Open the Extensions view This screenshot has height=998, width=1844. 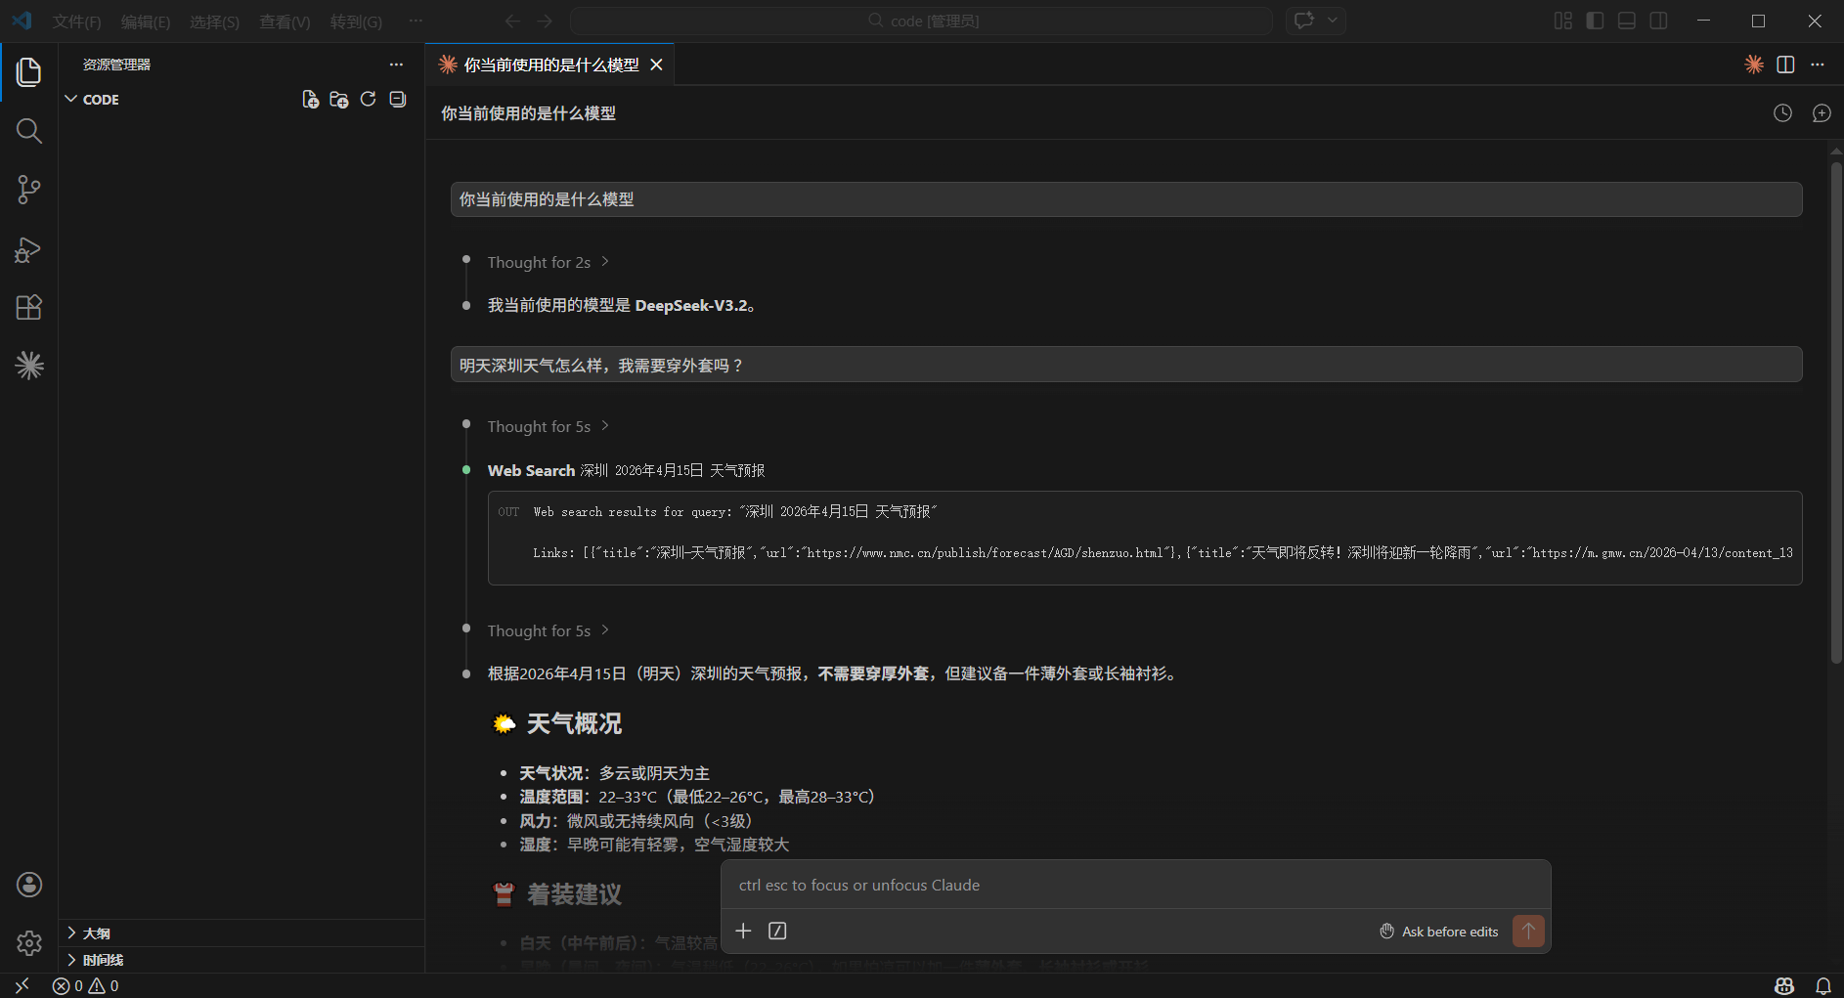[x=28, y=308]
